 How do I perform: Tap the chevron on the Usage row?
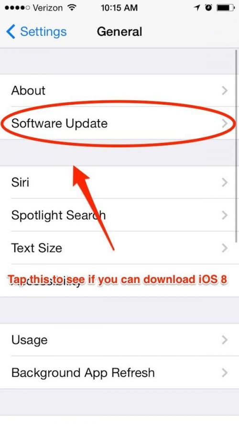(224, 340)
